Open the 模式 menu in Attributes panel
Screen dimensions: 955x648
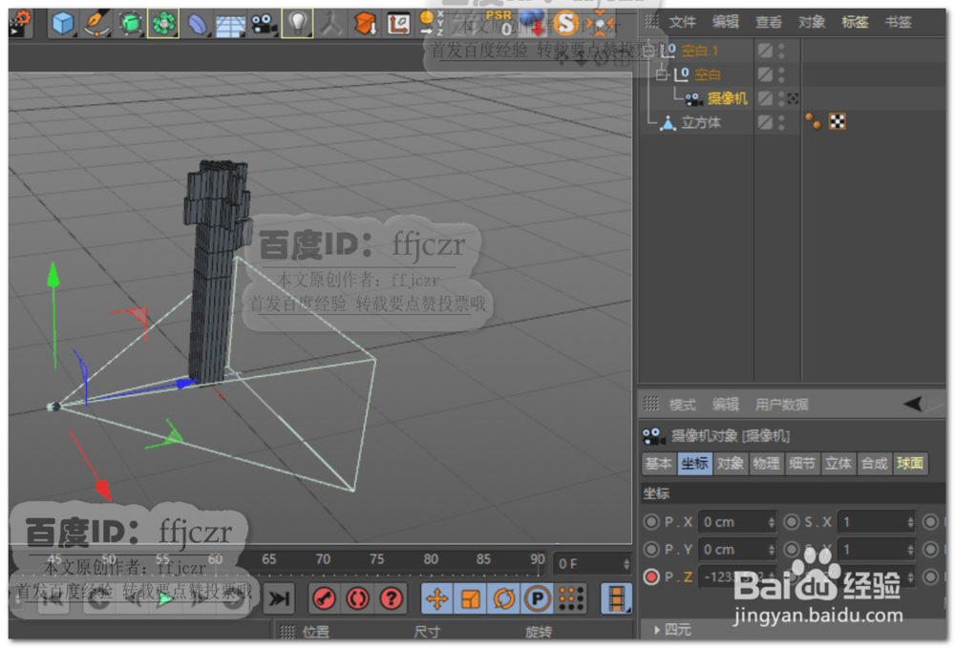[x=682, y=405]
